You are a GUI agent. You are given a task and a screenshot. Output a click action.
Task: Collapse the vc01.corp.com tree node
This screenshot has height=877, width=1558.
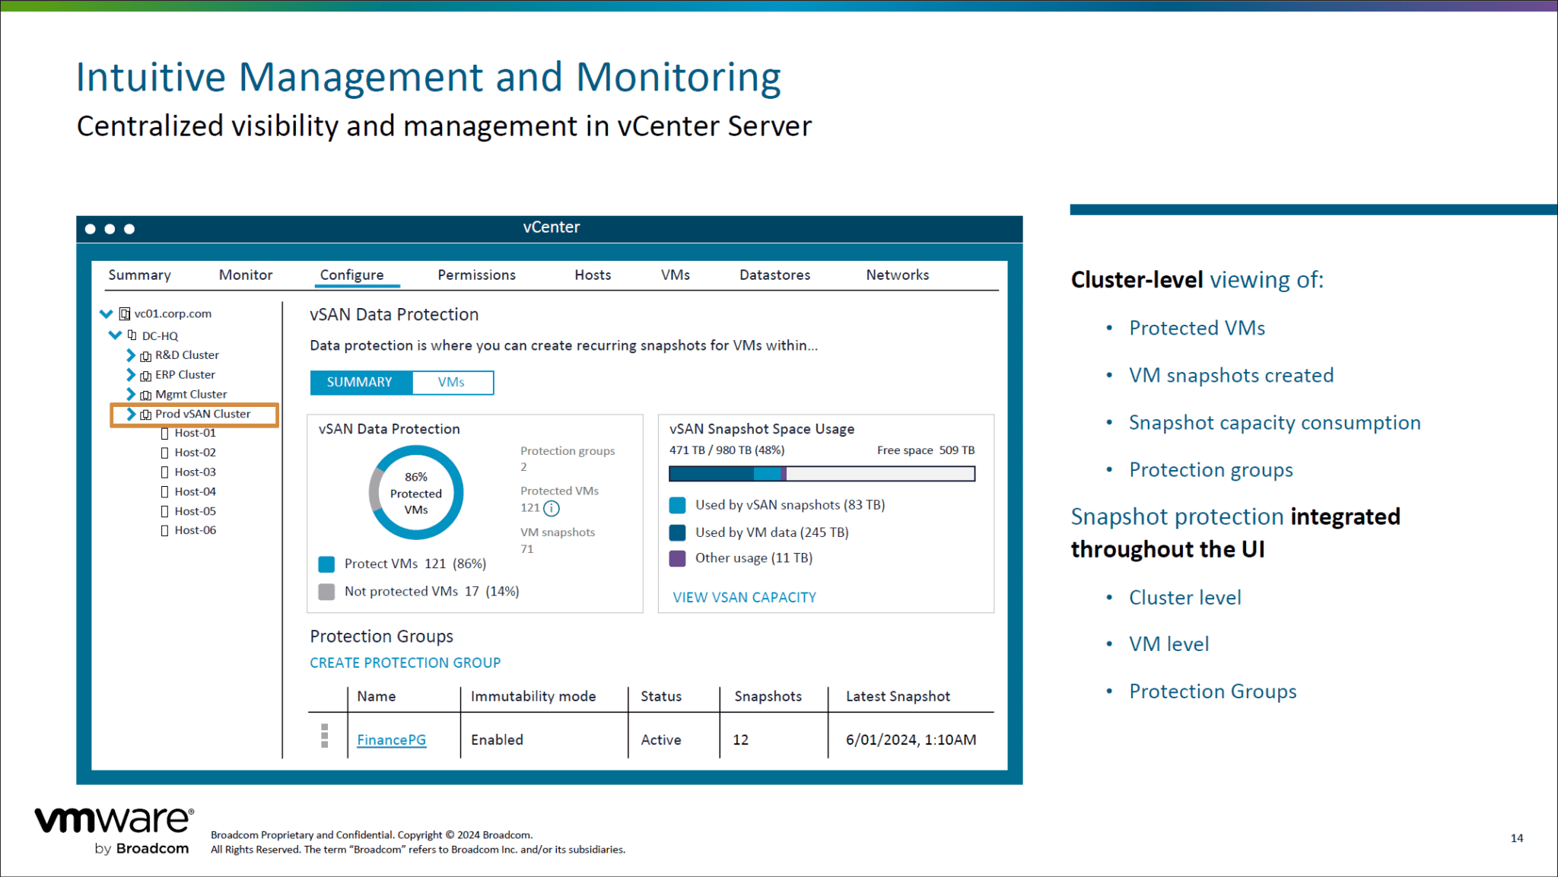107,313
